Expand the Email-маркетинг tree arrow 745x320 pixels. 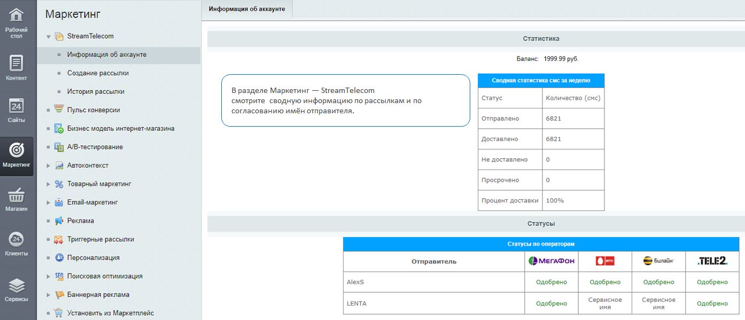click(49, 202)
